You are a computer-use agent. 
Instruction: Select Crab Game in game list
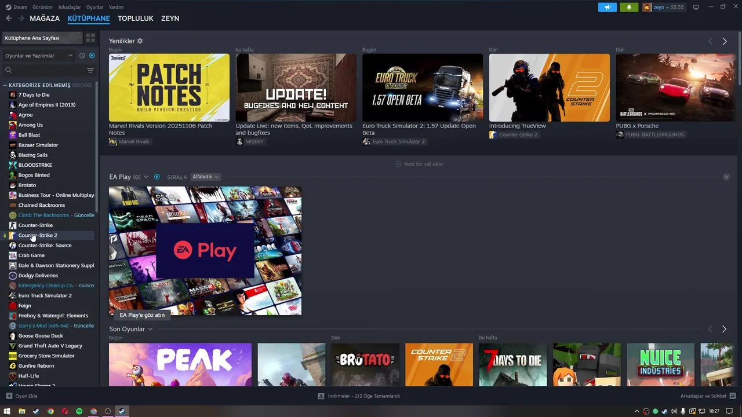tap(48, 255)
